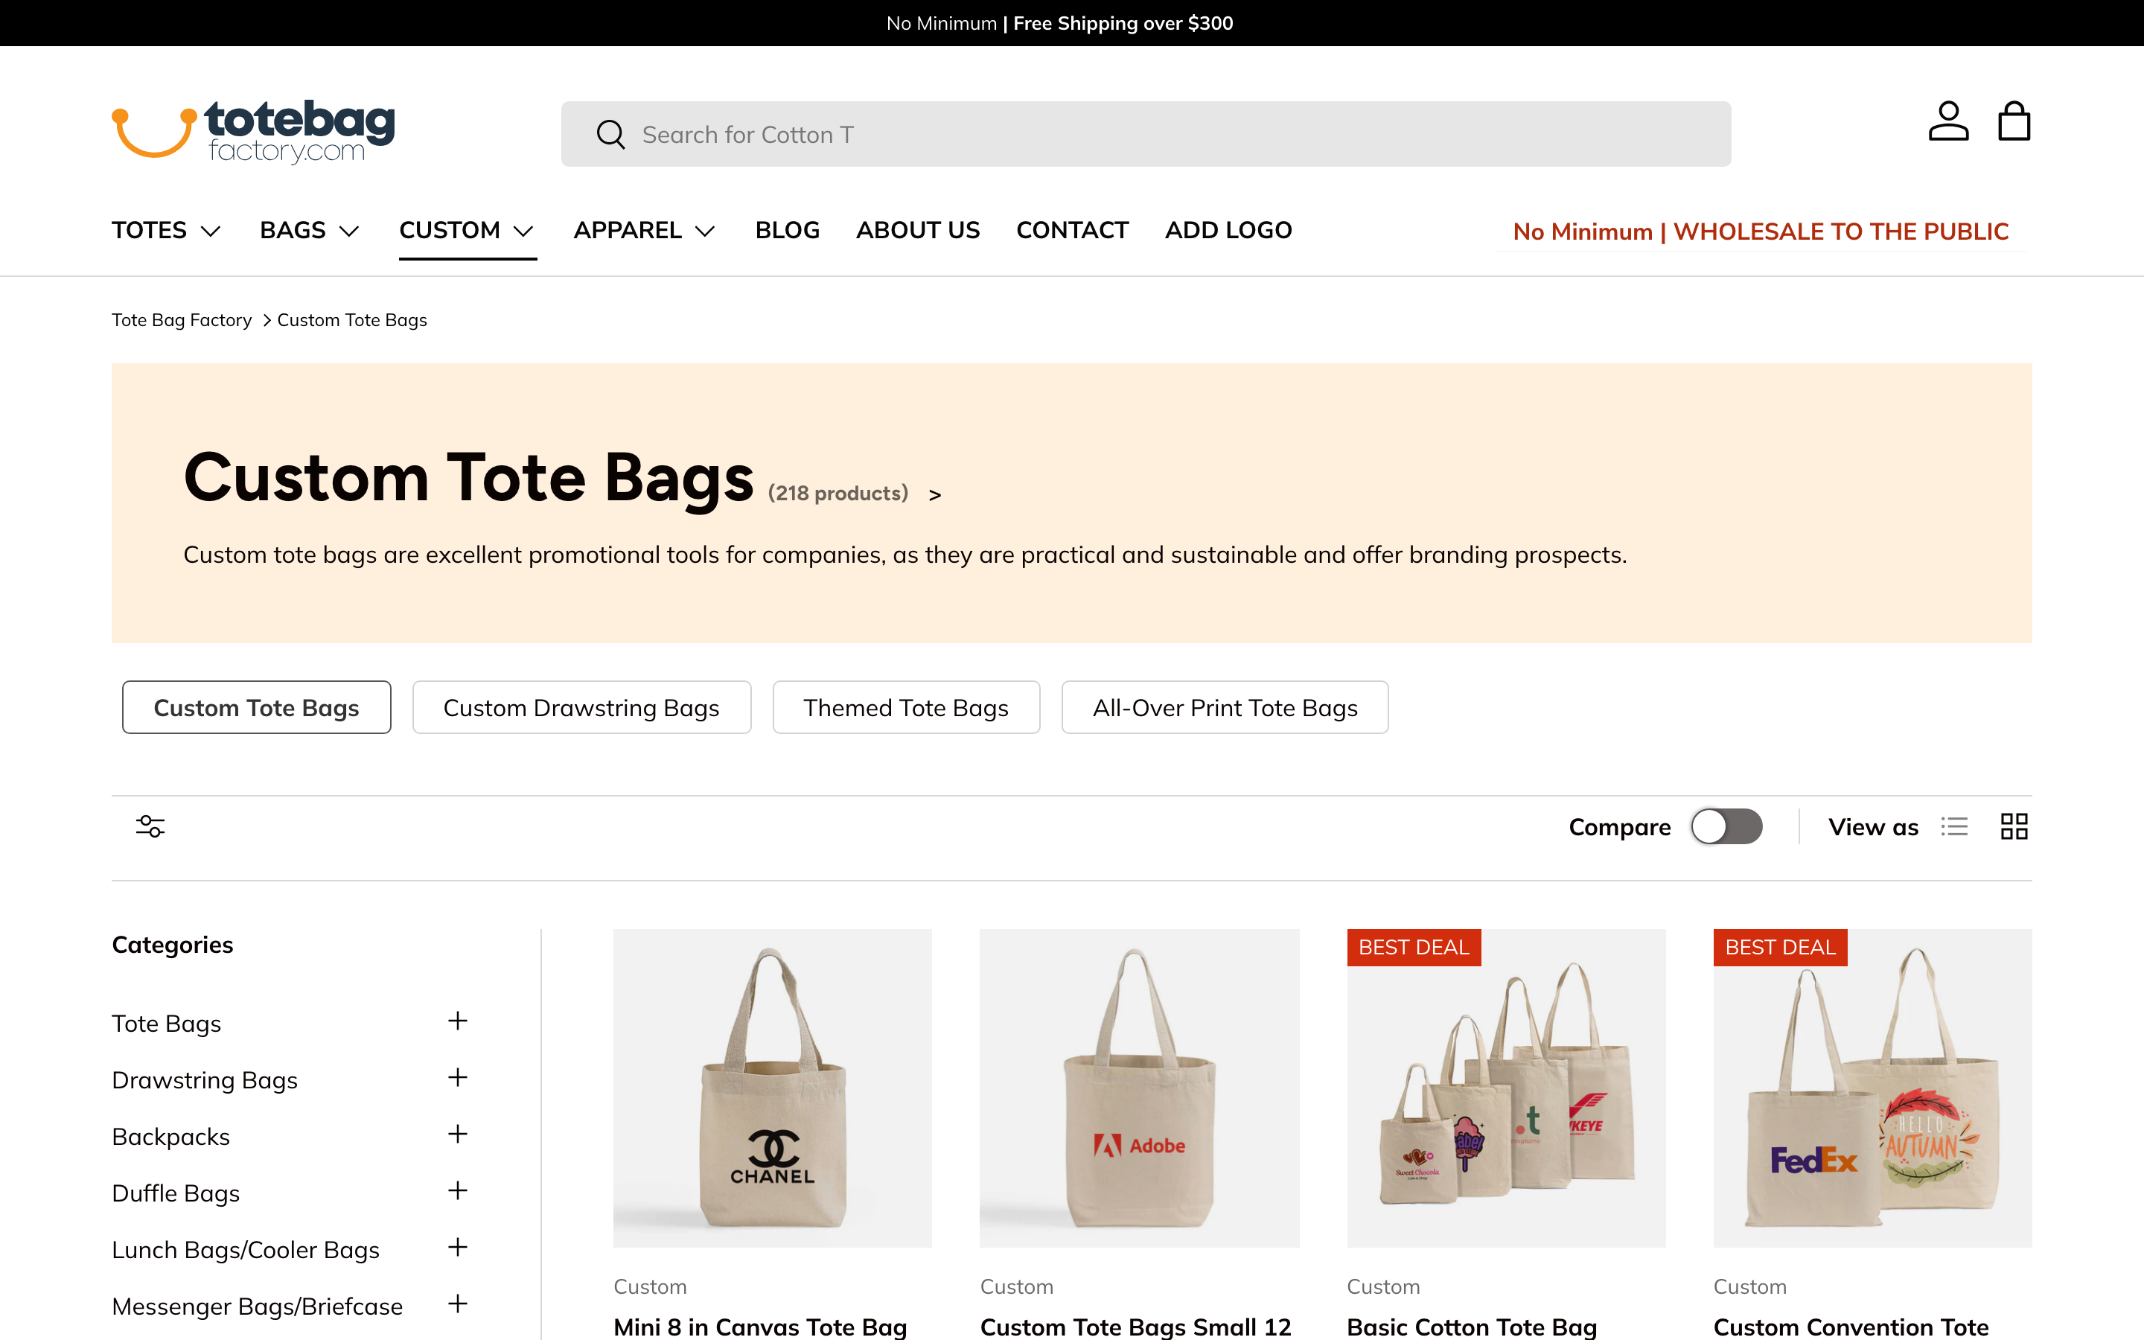Open the account profile icon

1948,121
